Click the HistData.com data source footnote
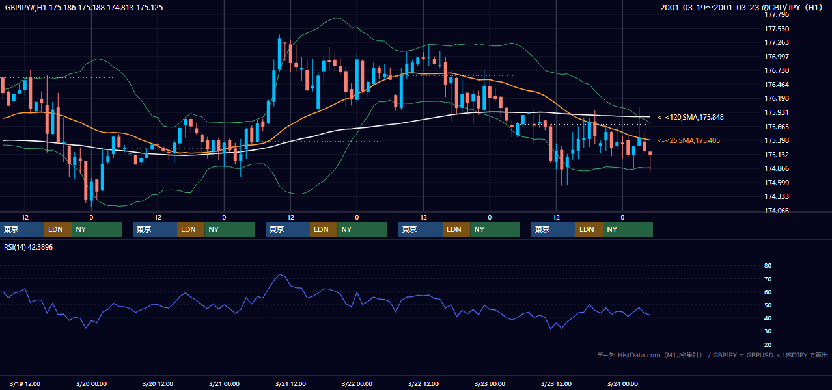Screen dimensions: 832x390 (x=713, y=355)
